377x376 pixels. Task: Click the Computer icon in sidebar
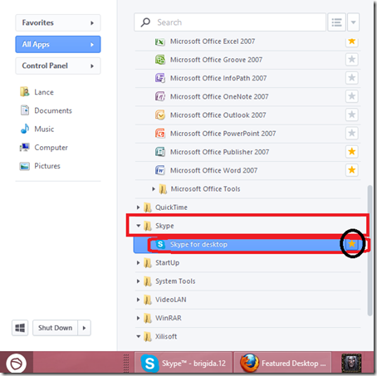(24, 147)
